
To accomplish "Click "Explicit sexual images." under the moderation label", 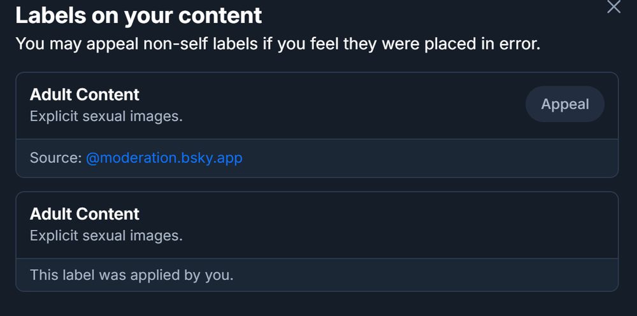I will point(106,117).
